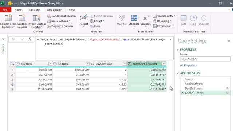Open Column From Examples tool
Viewport: 233px width, 131px height.
(x=8, y=21)
